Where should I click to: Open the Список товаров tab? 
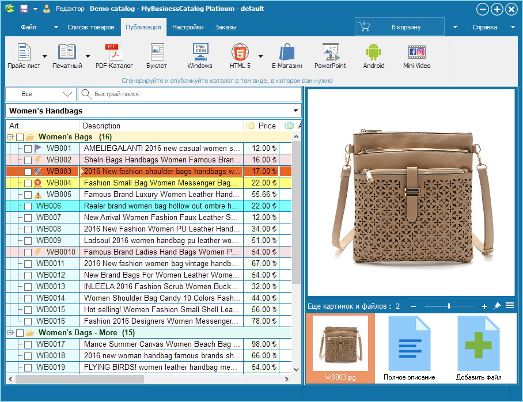[x=90, y=27]
